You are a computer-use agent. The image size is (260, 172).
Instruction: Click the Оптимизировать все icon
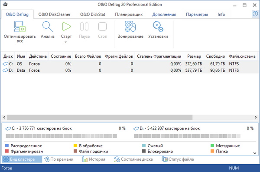pyautogui.click(x=19, y=26)
